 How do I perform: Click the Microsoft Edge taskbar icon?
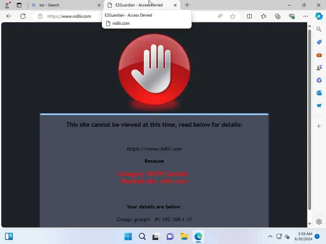[198, 236]
